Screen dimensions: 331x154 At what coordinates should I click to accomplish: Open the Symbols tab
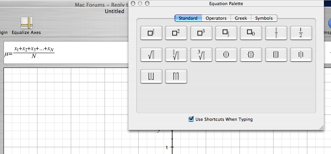point(264,18)
